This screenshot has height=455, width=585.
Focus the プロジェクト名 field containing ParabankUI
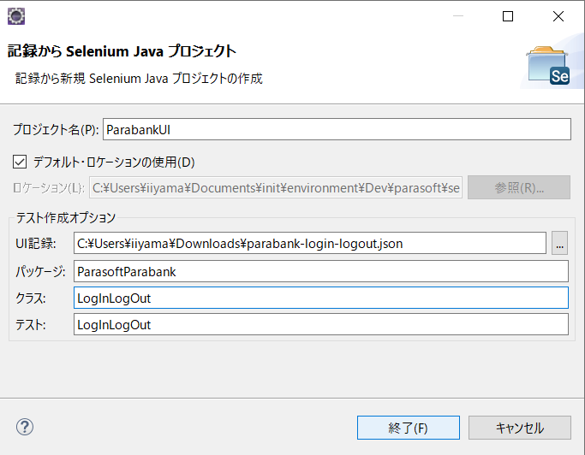337,129
